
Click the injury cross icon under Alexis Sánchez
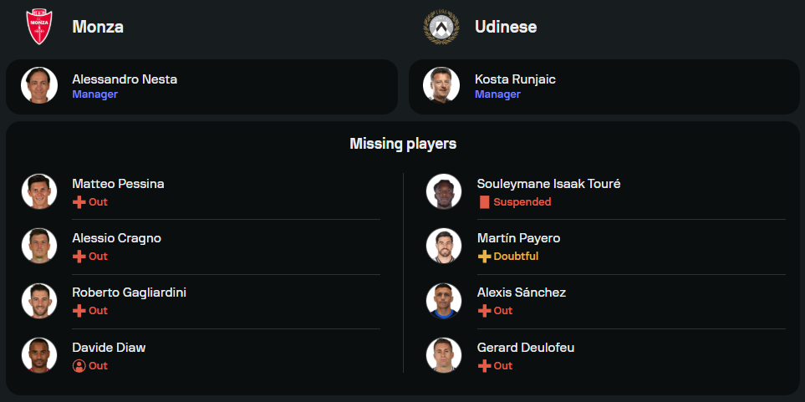coord(484,311)
